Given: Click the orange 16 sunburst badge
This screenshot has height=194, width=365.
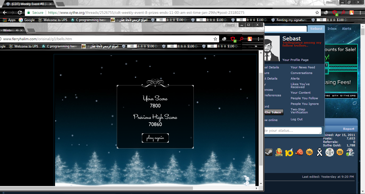Looking at the screenshot, I should pos(309,152).
